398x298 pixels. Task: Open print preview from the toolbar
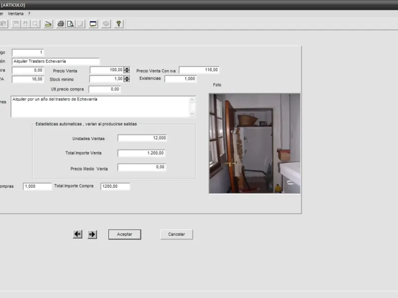click(71, 24)
